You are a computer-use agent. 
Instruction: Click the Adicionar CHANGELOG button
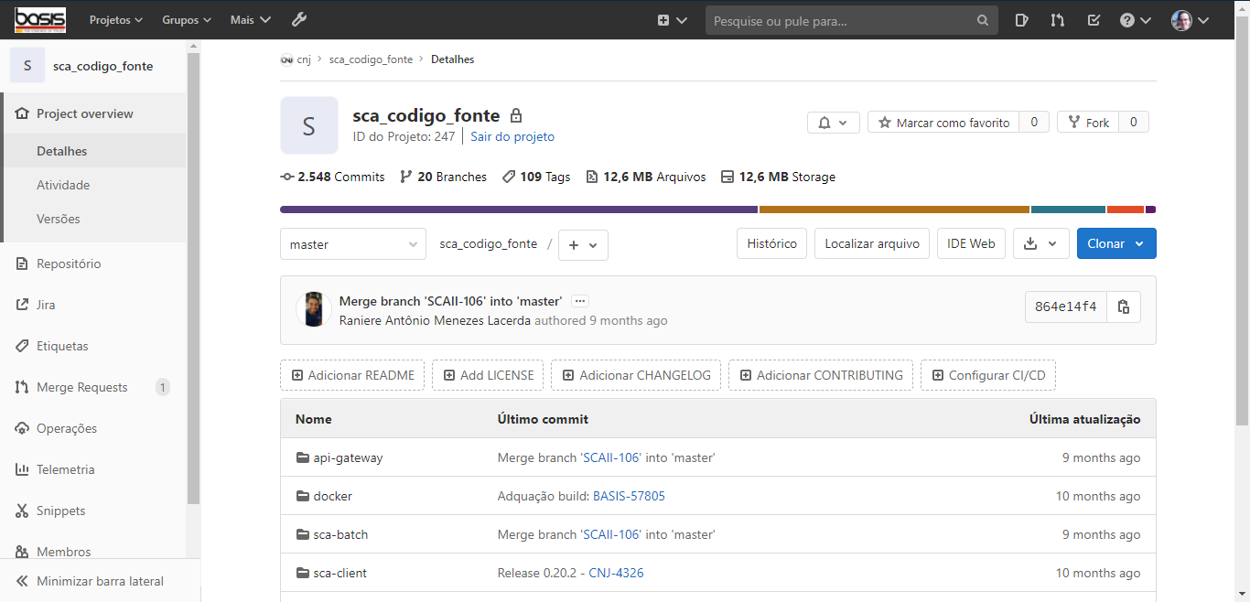(635, 375)
